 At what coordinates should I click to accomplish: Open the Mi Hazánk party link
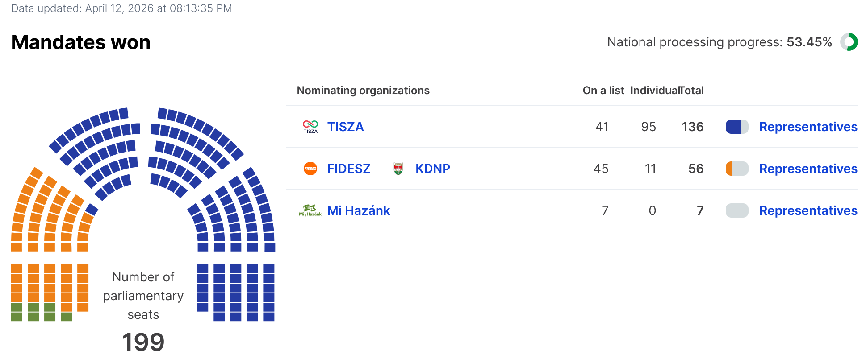(x=359, y=210)
